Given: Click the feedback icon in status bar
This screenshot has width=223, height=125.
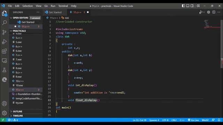Looking at the screenshot, I should (x=213, y=120).
